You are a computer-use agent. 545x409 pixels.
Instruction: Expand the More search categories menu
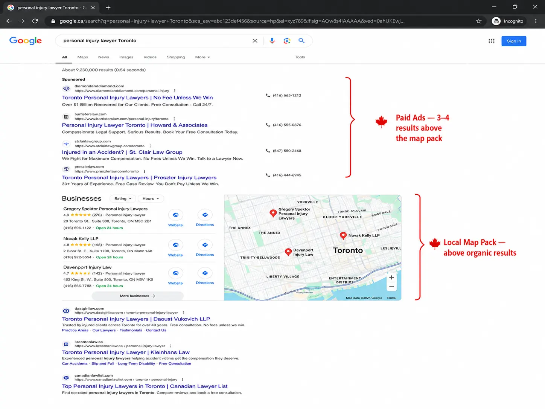pyautogui.click(x=202, y=57)
